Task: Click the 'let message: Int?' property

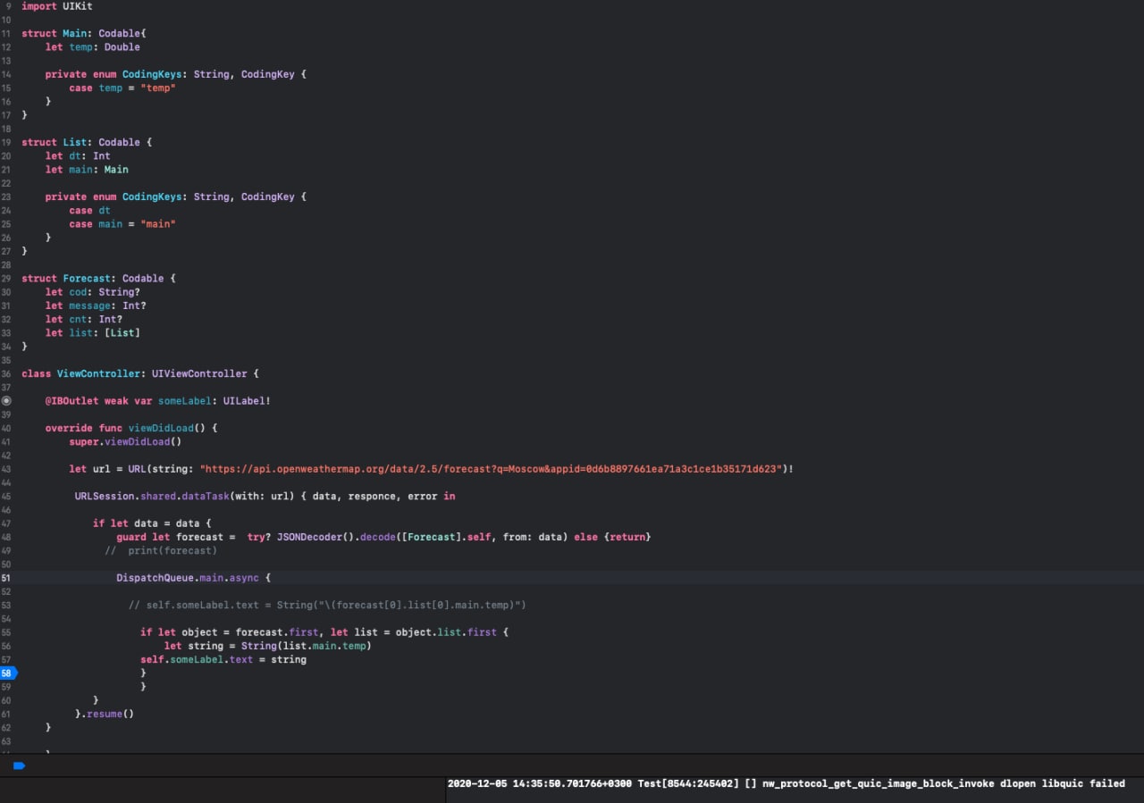Action: coord(96,305)
